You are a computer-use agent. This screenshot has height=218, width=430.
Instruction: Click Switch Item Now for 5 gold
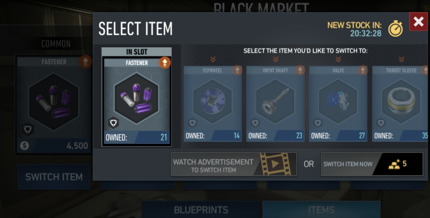[372, 164]
